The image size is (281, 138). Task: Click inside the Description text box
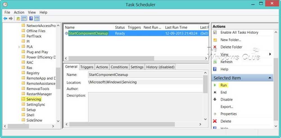(146, 107)
